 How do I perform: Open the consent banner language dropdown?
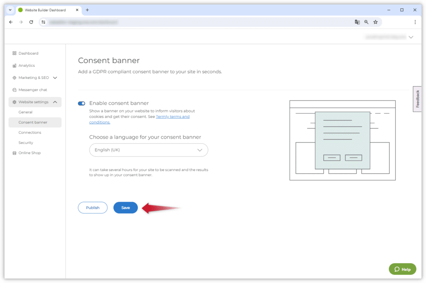tap(149, 150)
